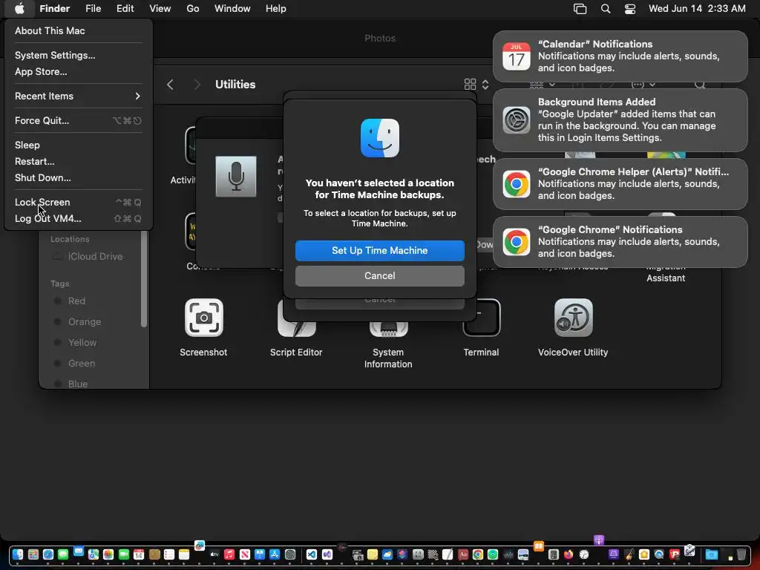Open VoiceOver Utility icon
The image size is (760, 570).
(x=574, y=318)
